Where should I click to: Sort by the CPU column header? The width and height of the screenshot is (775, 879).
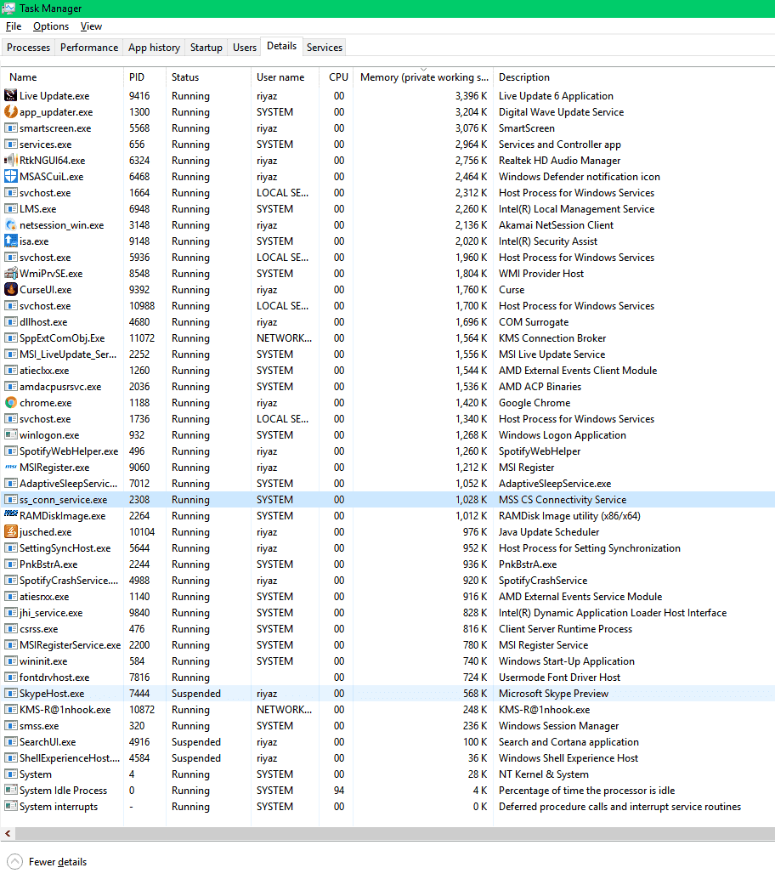click(337, 77)
